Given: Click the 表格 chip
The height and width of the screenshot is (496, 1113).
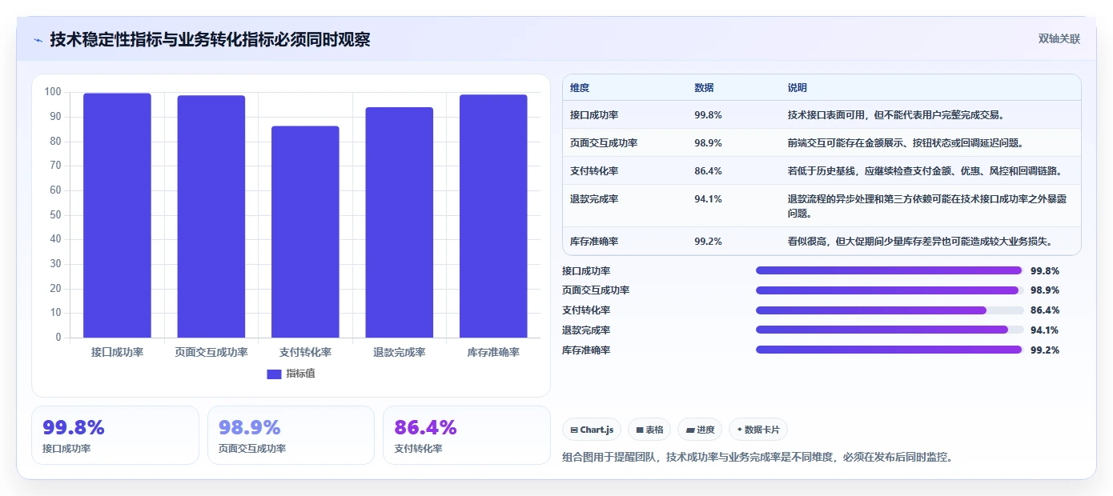Looking at the screenshot, I should [649, 430].
